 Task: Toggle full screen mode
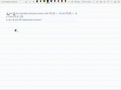click(119, 2)
